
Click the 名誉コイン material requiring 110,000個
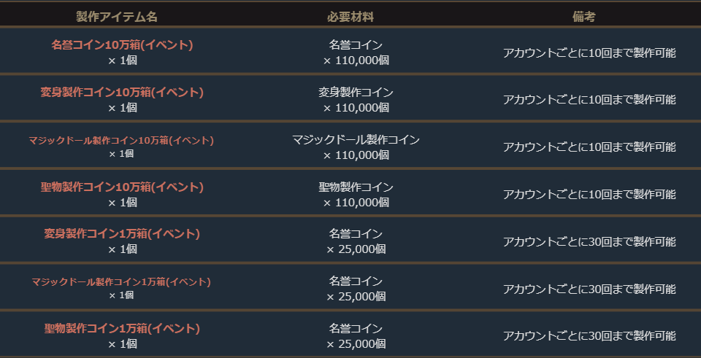pyautogui.click(x=356, y=45)
